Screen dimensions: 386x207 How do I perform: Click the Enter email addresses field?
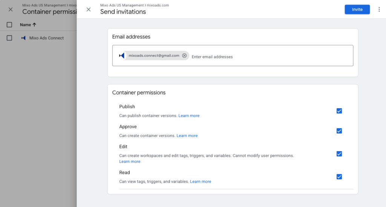click(x=264, y=57)
